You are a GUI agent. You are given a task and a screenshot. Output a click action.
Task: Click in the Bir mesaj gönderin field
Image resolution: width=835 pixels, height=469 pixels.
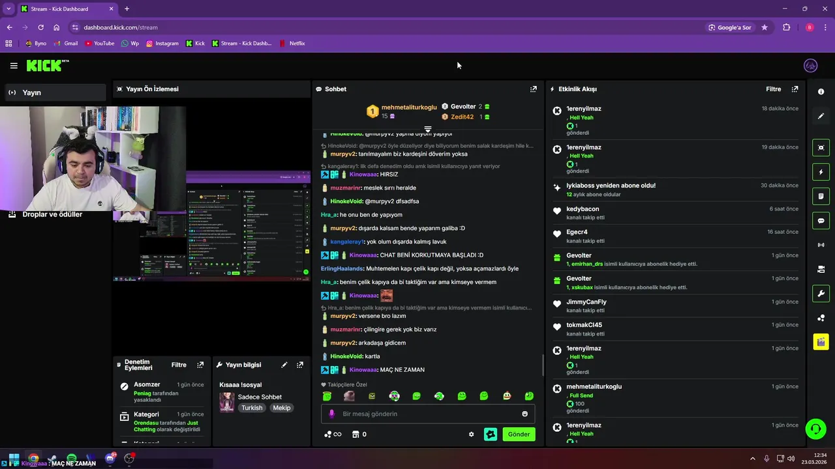pyautogui.click(x=428, y=414)
